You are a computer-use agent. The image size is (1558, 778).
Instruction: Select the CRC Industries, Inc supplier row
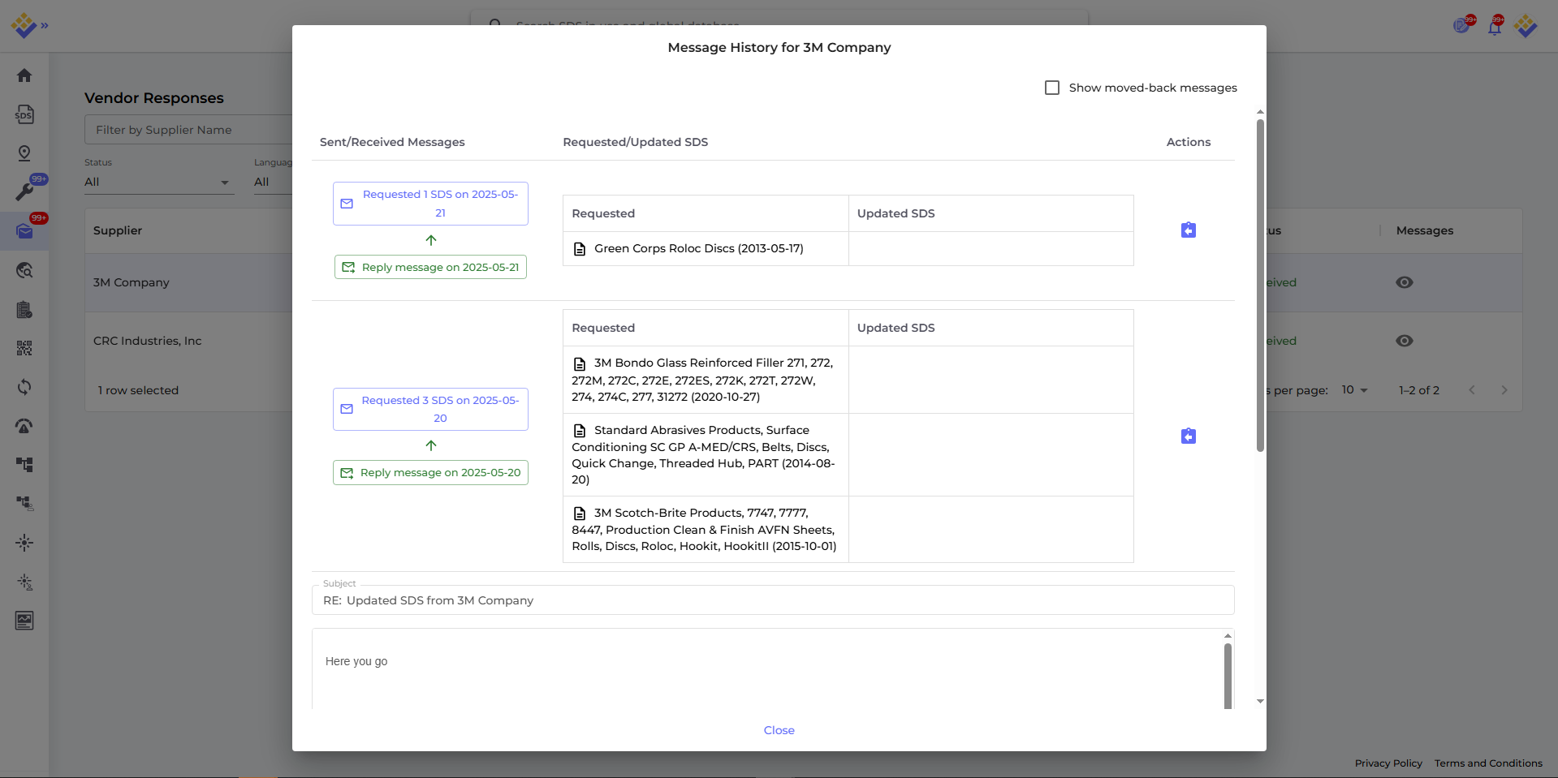[x=188, y=341]
